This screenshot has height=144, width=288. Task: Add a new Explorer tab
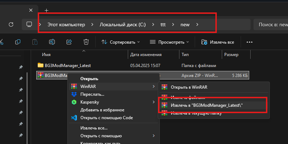(x=47, y=10)
